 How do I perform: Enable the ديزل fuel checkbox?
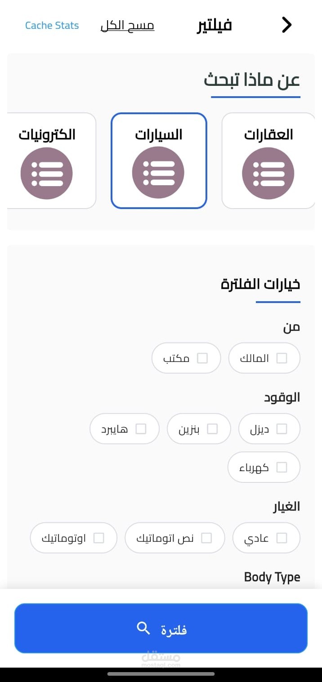point(282,429)
